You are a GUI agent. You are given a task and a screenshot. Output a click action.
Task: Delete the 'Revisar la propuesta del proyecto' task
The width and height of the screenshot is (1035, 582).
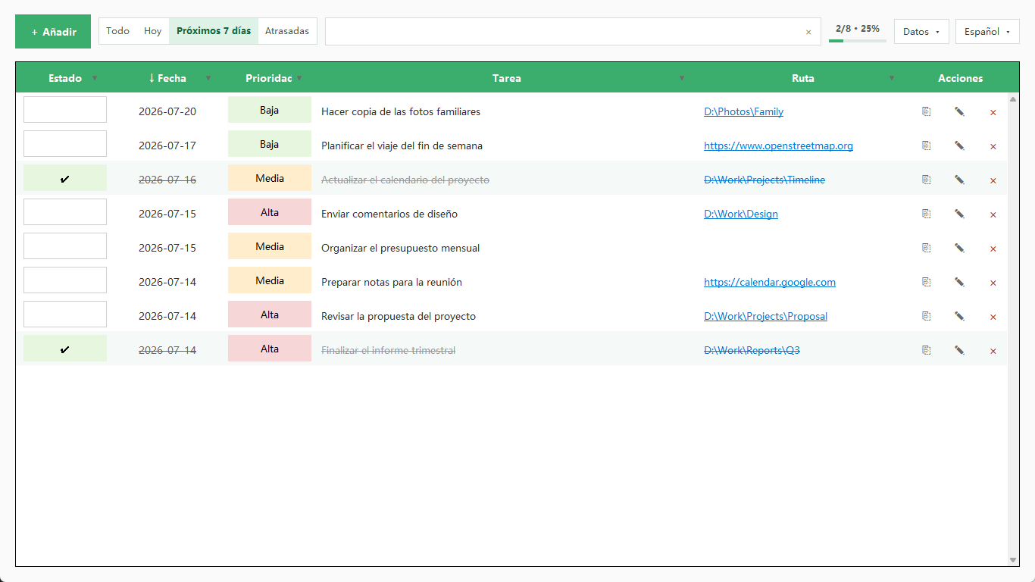(x=993, y=317)
